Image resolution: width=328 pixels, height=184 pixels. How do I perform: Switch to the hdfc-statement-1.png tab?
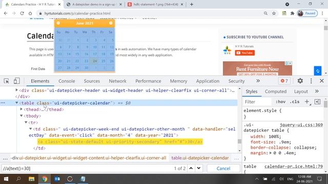[x=156, y=5]
